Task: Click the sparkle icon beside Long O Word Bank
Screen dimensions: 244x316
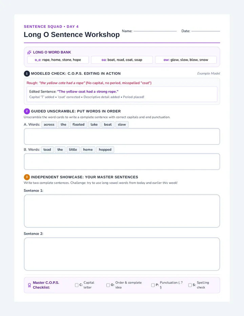Action: [29, 53]
